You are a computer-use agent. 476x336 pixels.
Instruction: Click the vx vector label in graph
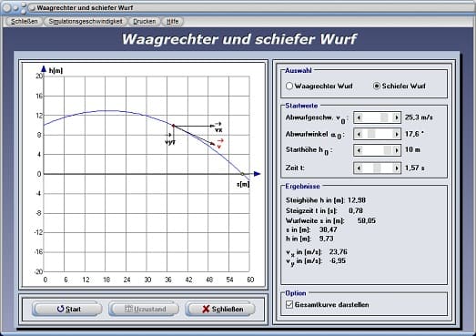click(218, 127)
